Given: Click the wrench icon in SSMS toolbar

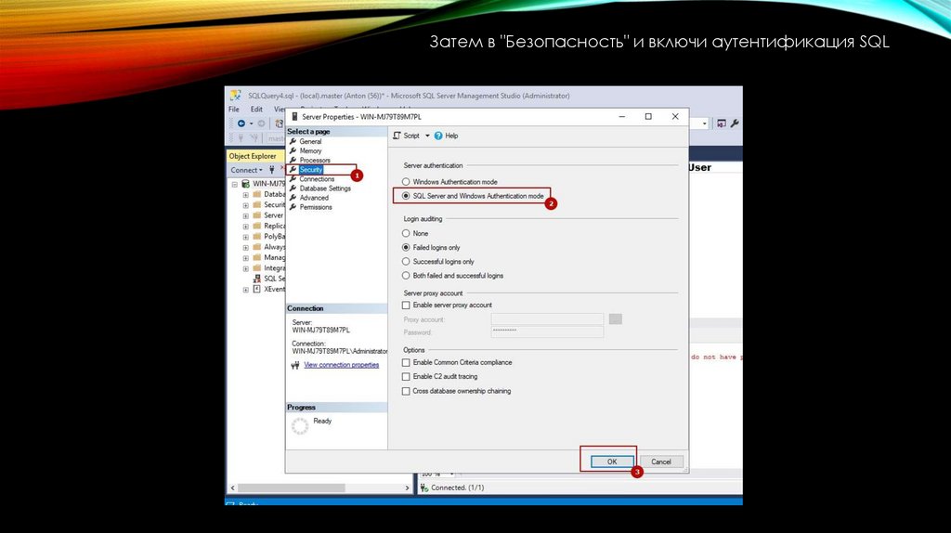Looking at the screenshot, I should coord(735,123).
